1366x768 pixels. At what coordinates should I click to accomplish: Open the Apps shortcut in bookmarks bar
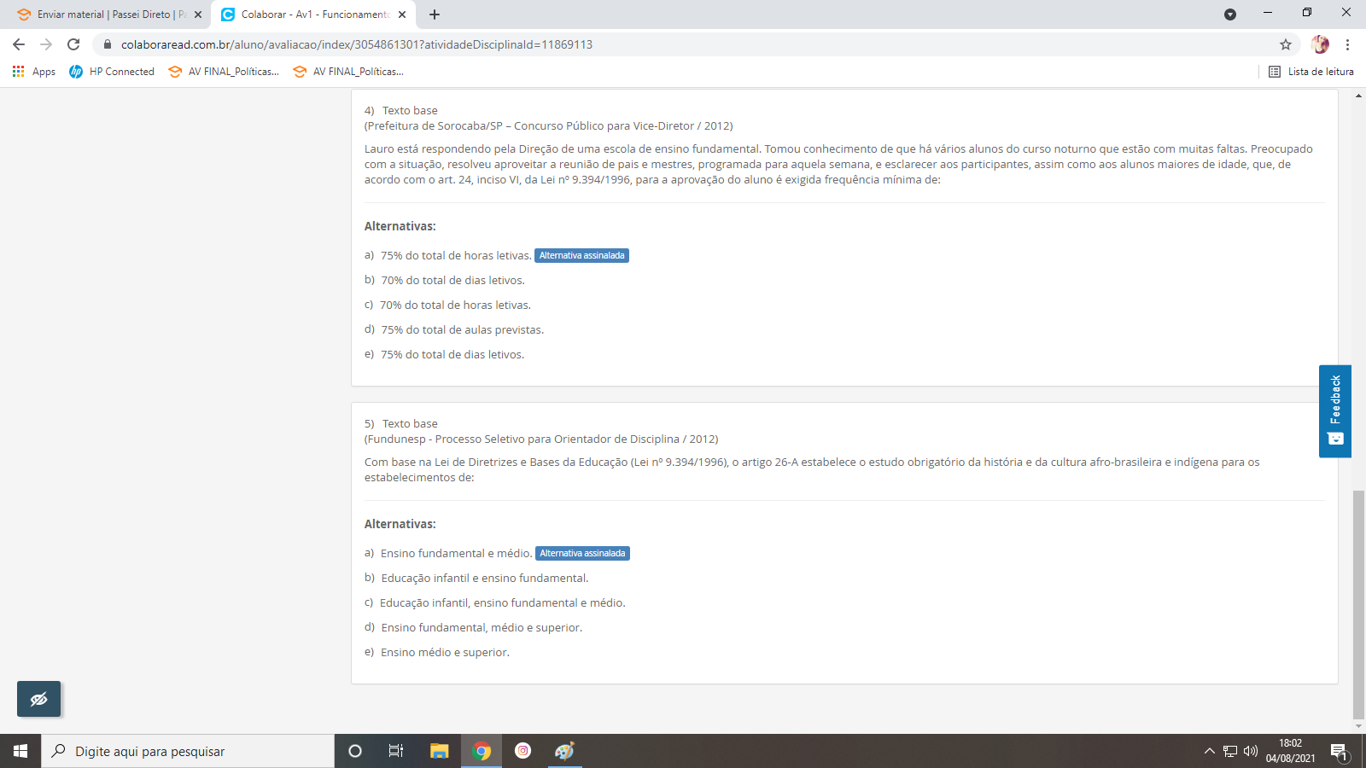click(34, 72)
